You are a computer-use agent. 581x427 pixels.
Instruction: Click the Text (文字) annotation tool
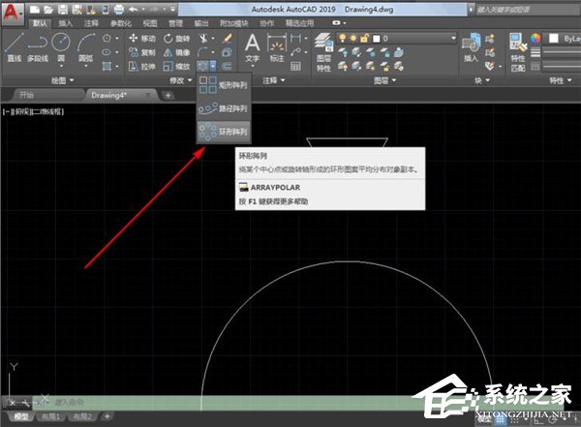(x=252, y=46)
